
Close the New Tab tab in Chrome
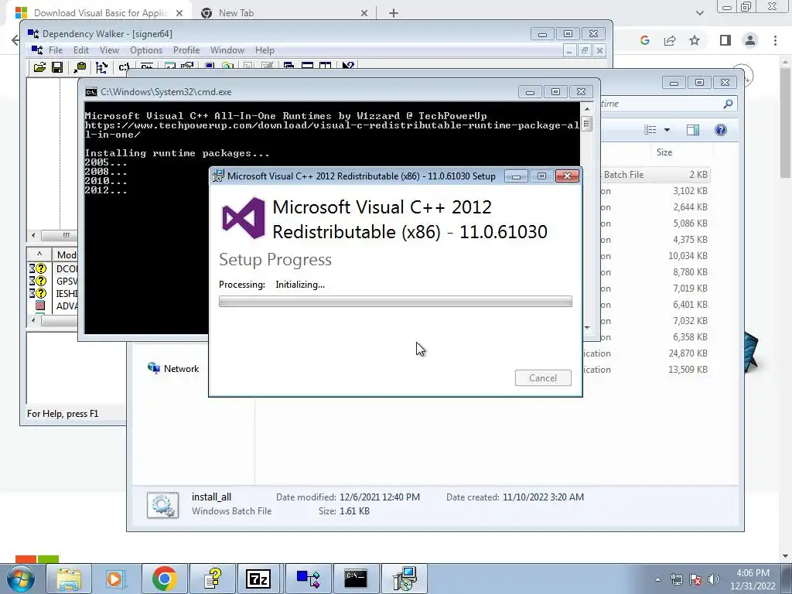pyautogui.click(x=364, y=13)
